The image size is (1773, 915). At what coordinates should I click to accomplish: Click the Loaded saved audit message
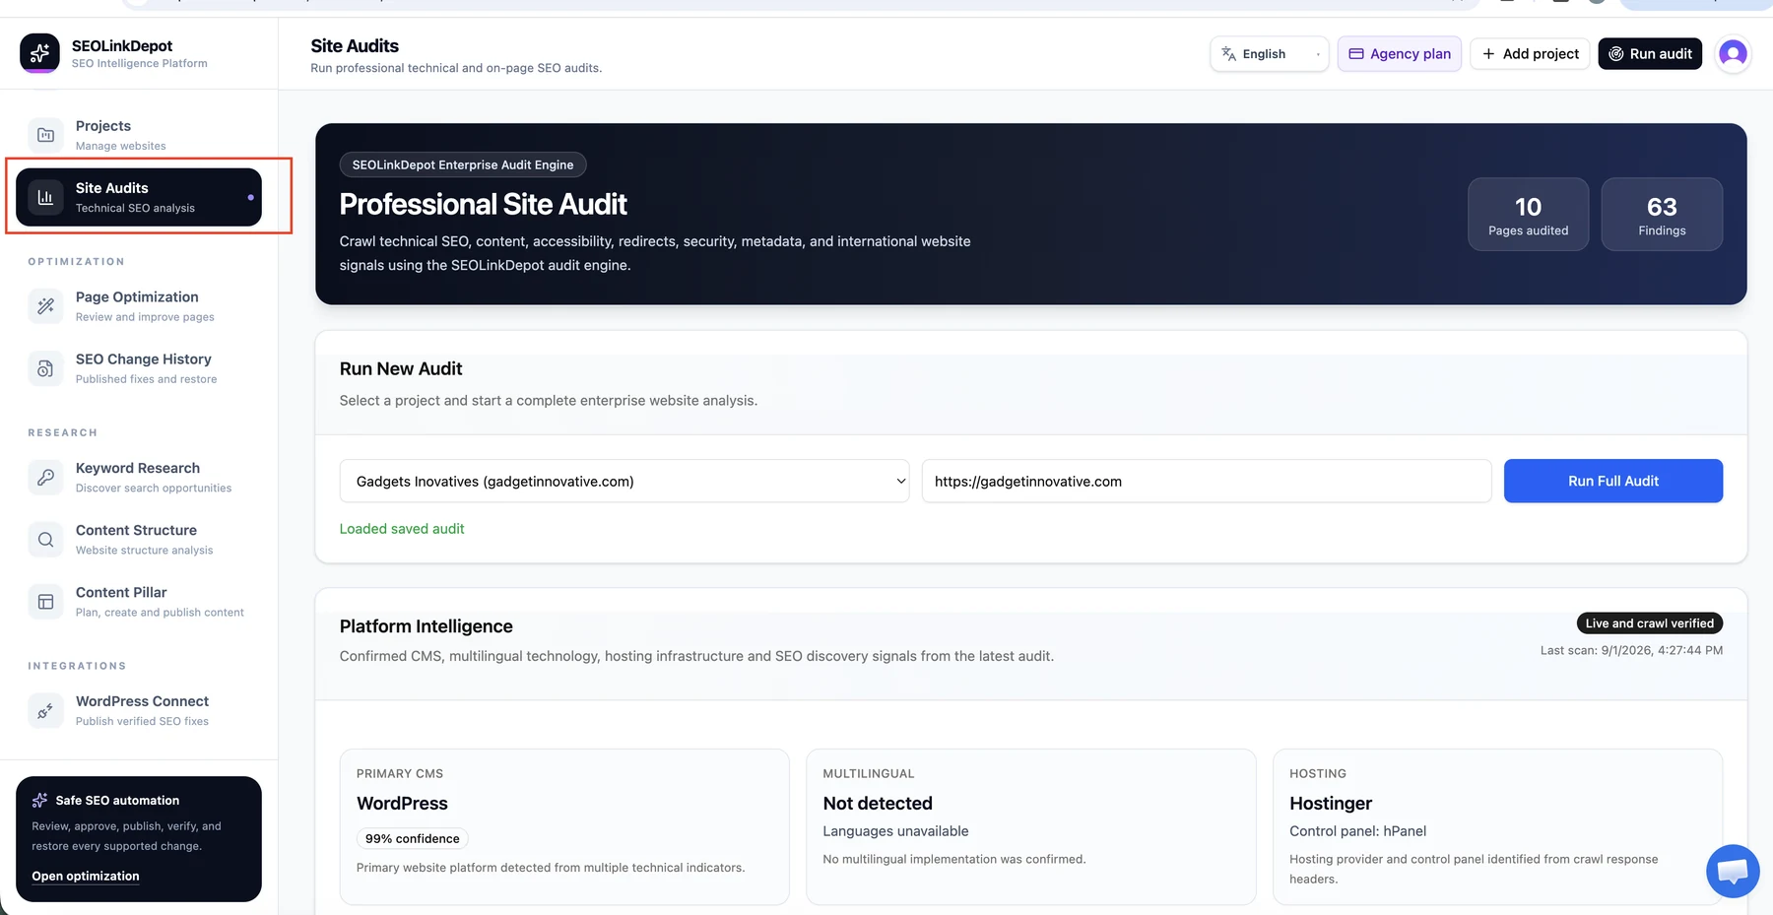(402, 529)
